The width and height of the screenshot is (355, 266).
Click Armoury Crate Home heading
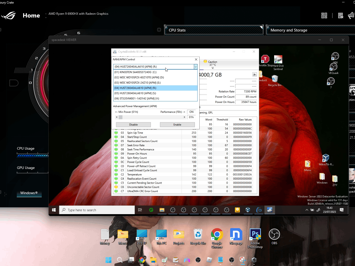coord(31,15)
